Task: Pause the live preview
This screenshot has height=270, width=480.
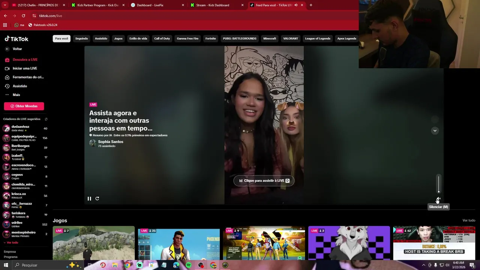Action: tap(89, 199)
